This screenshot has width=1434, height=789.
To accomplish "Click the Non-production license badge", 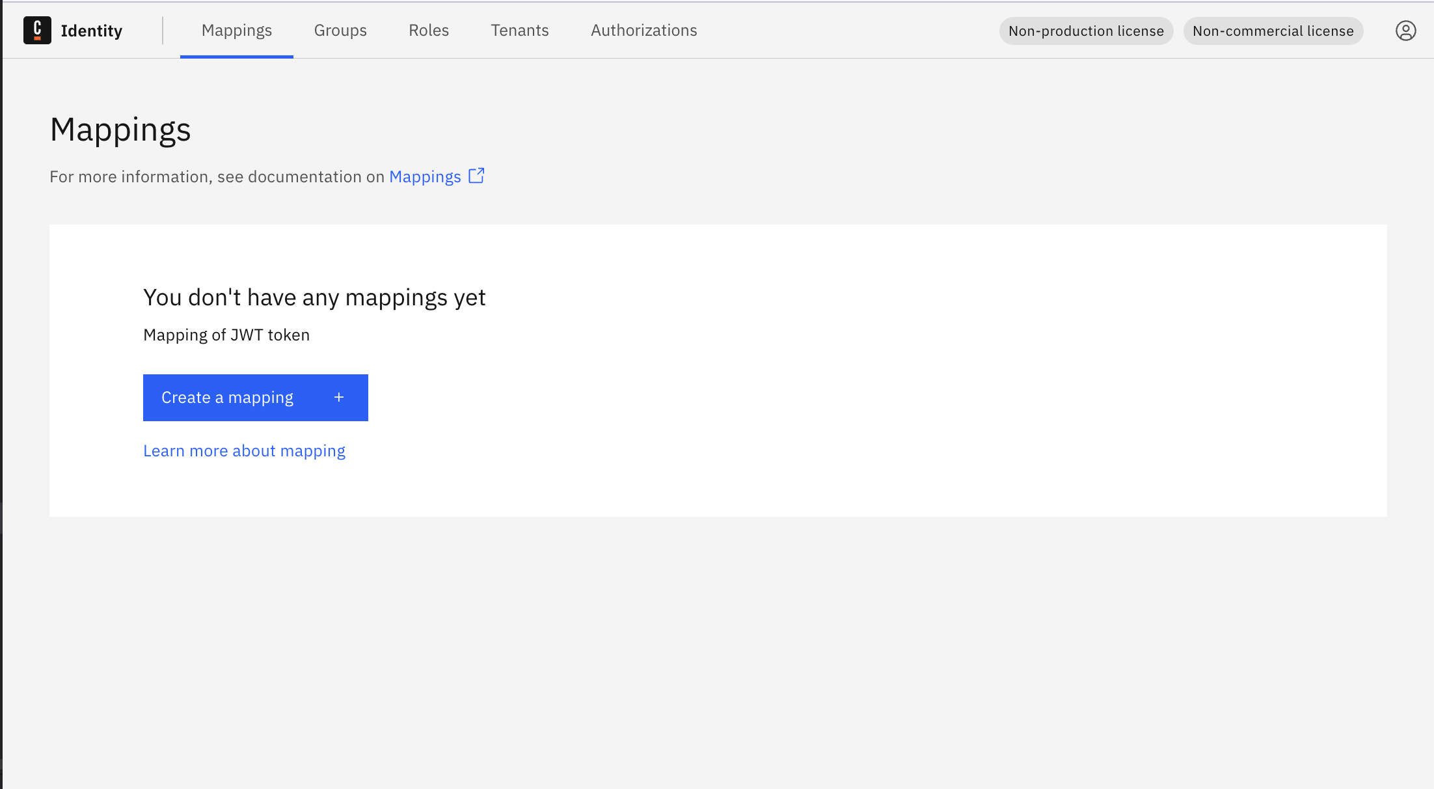I will 1085,31.
